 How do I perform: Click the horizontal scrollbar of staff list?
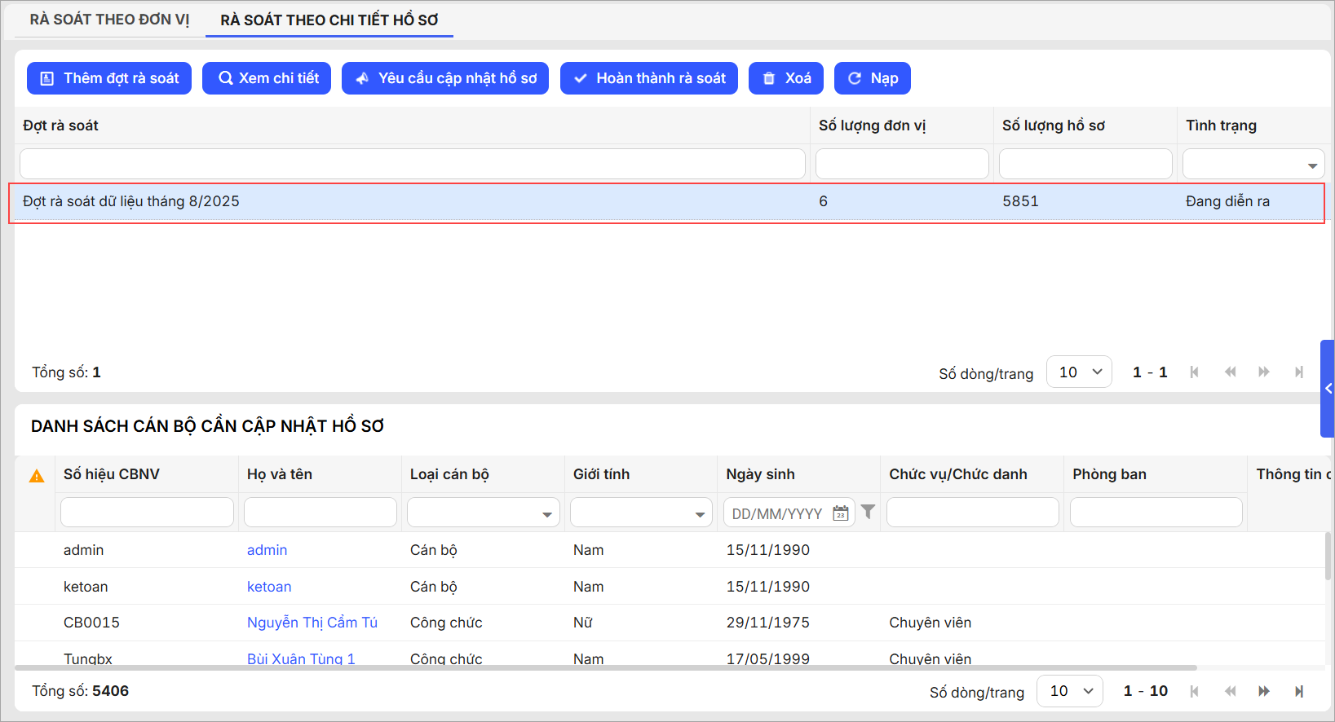pyautogui.click(x=606, y=667)
